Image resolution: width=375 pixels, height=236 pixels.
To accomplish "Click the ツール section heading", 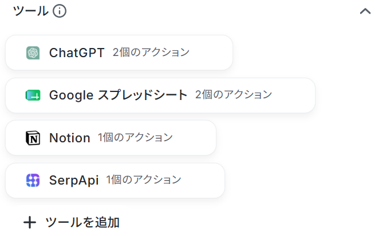I will click(30, 11).
